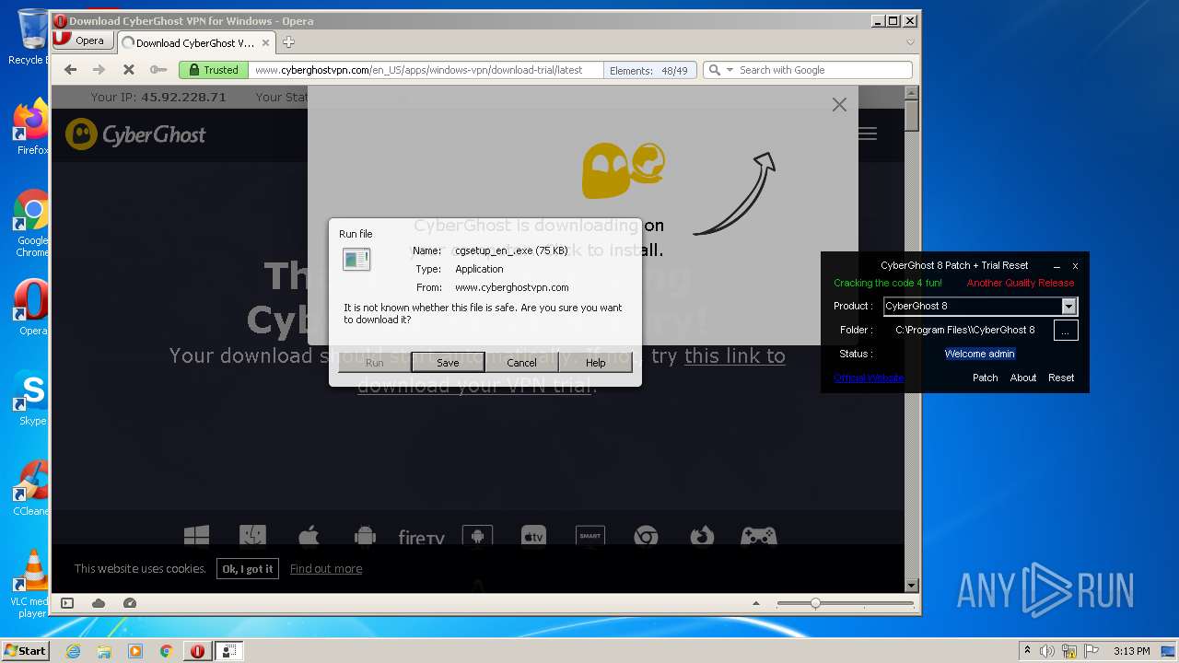Click the disabled Run button in the dialog
1179x663 pixels.
click(x=374, y=362)
